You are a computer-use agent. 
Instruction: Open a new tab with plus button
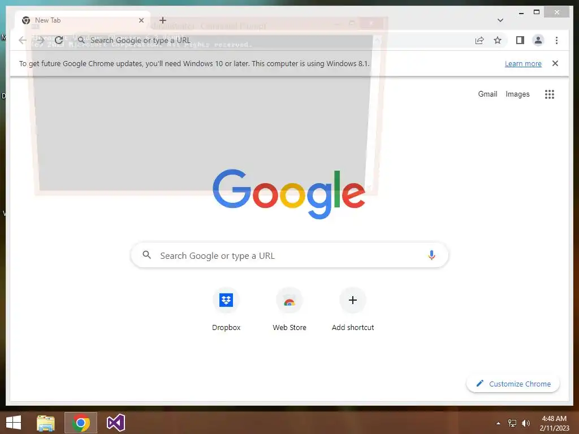[162, 20]
